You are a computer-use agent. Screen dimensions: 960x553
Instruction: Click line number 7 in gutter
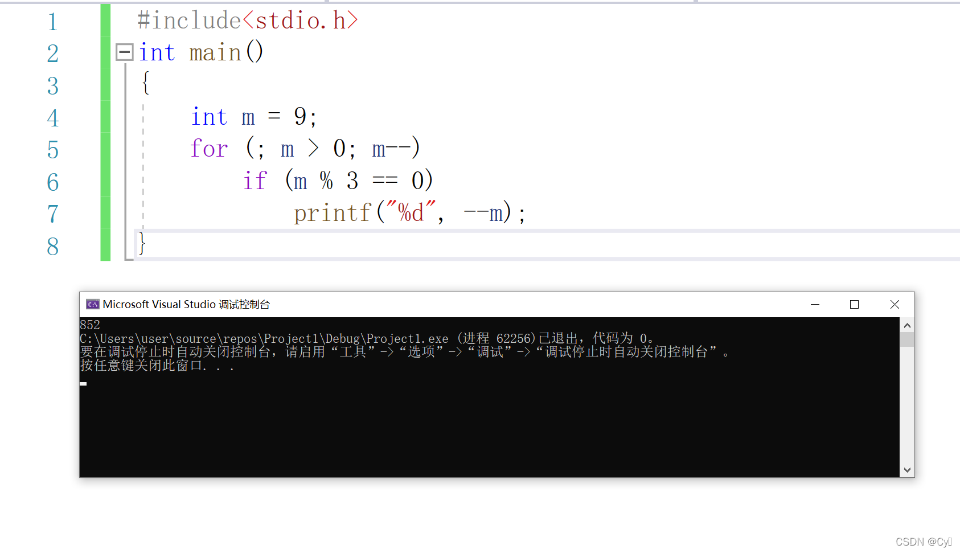(53, 214)
